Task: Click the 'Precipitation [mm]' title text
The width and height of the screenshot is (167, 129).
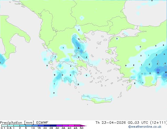Action: (x=17, y=123)
